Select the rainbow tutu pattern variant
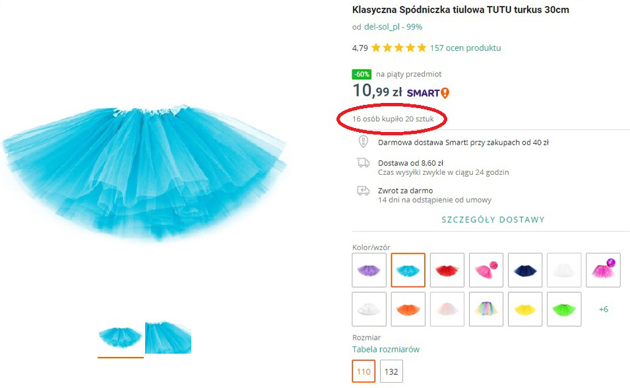 click(486, 309)
